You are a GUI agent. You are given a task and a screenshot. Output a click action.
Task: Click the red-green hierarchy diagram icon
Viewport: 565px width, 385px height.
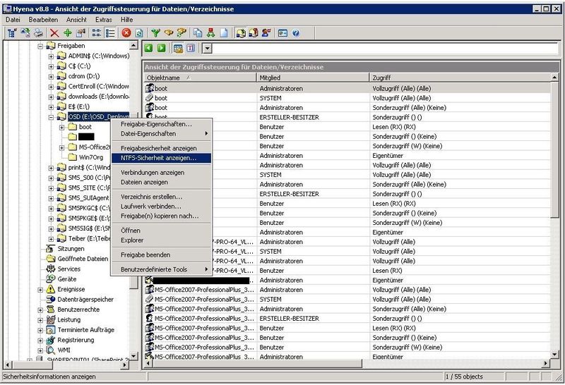[x=210, y=33]
